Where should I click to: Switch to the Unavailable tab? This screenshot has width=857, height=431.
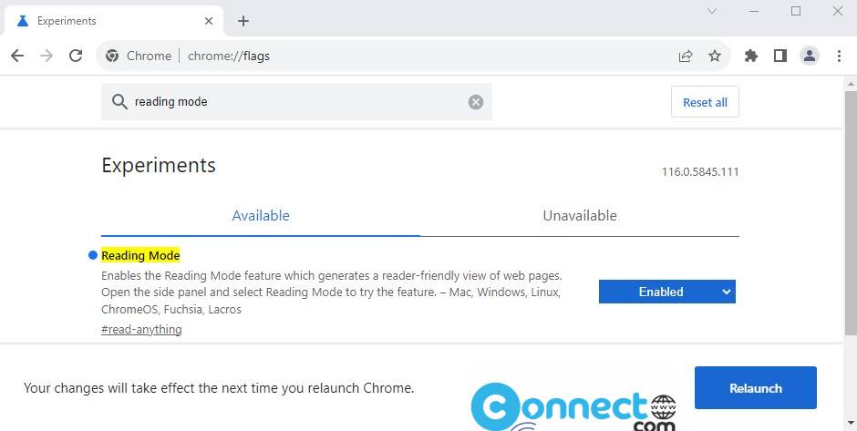click(580, 216)
